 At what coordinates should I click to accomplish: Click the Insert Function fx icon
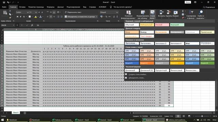32,25
